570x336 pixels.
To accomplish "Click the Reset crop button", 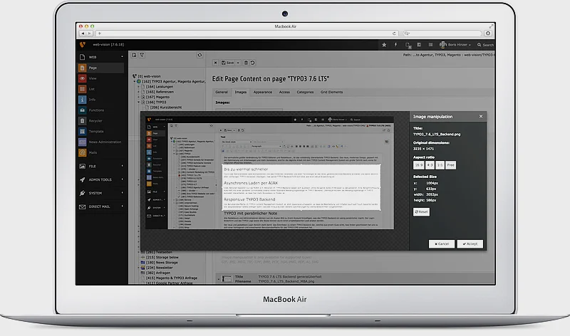I will point(421,211).
